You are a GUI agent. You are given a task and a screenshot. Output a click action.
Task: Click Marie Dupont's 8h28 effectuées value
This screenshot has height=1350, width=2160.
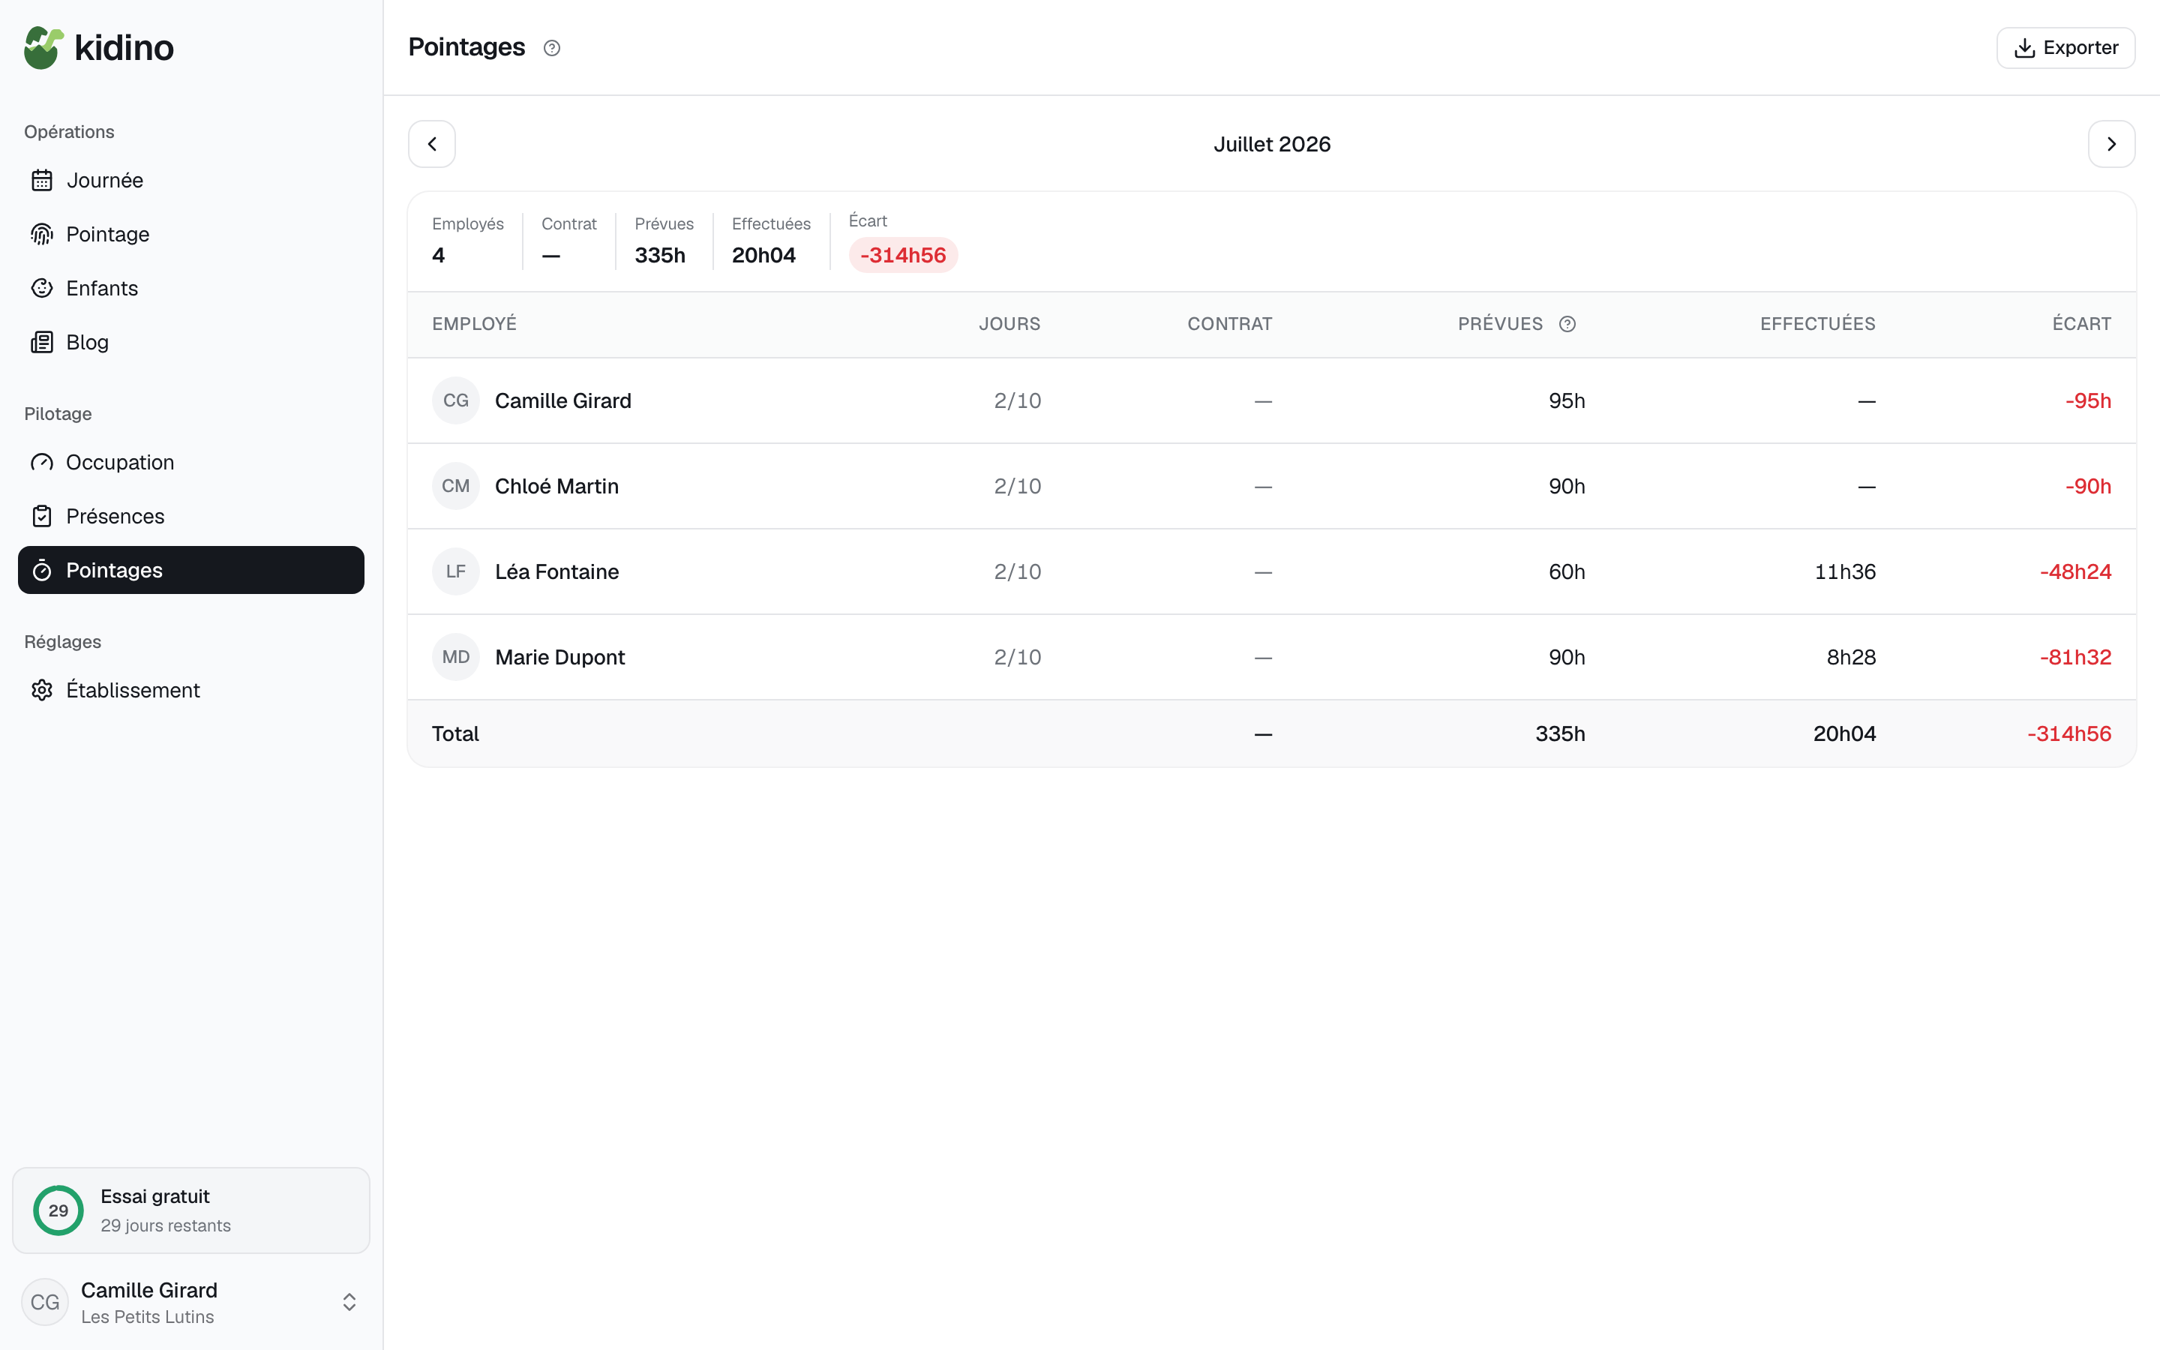point(1851,657)
